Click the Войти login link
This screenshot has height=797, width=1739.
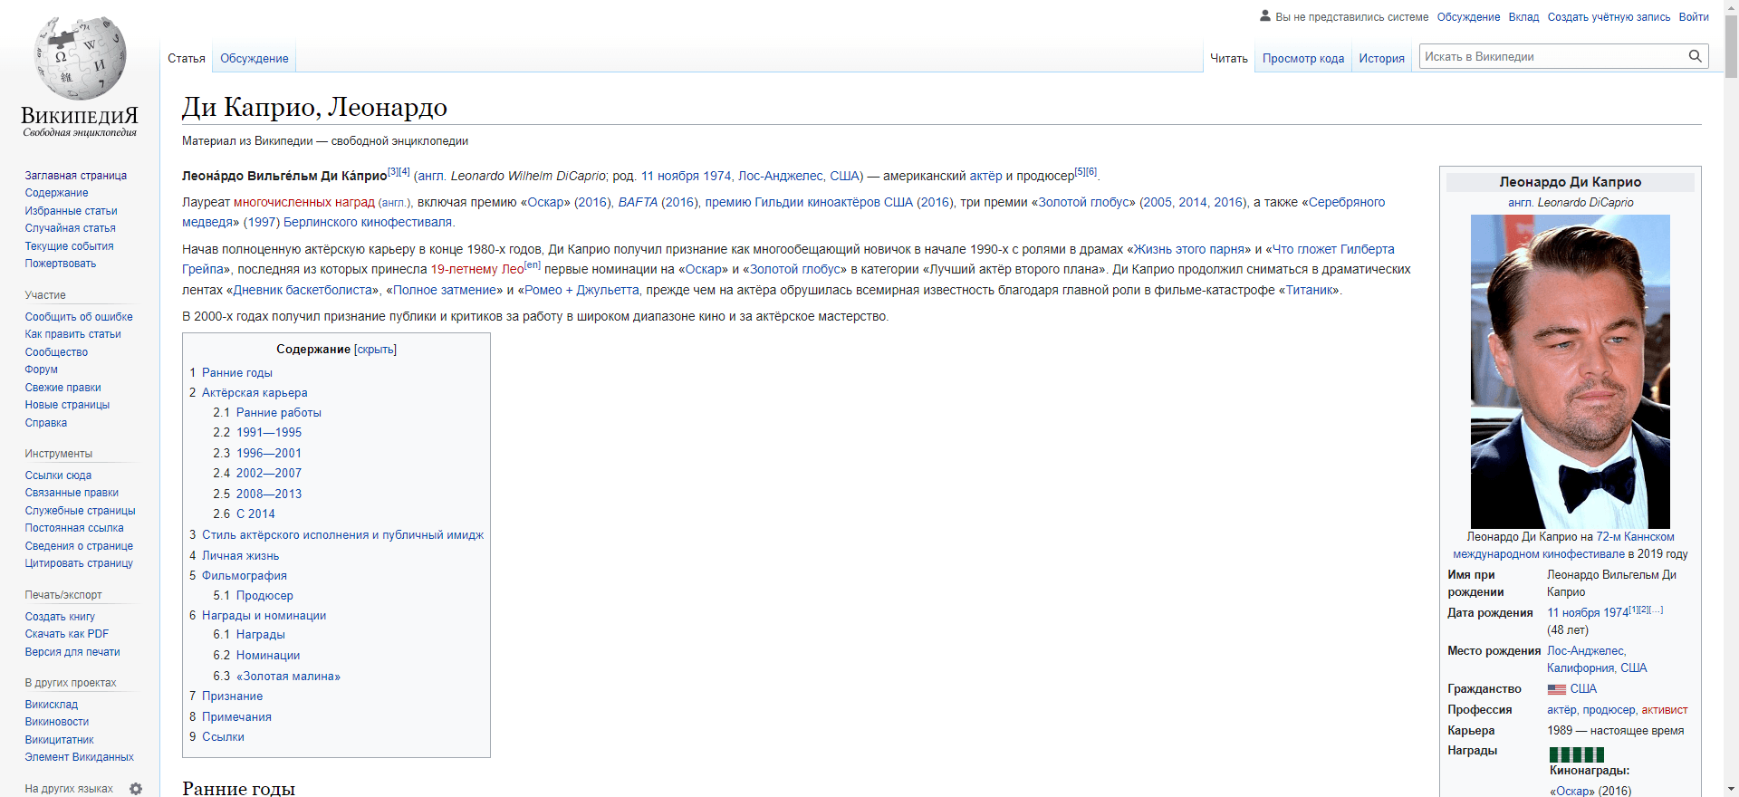[x=1693, y=16]
